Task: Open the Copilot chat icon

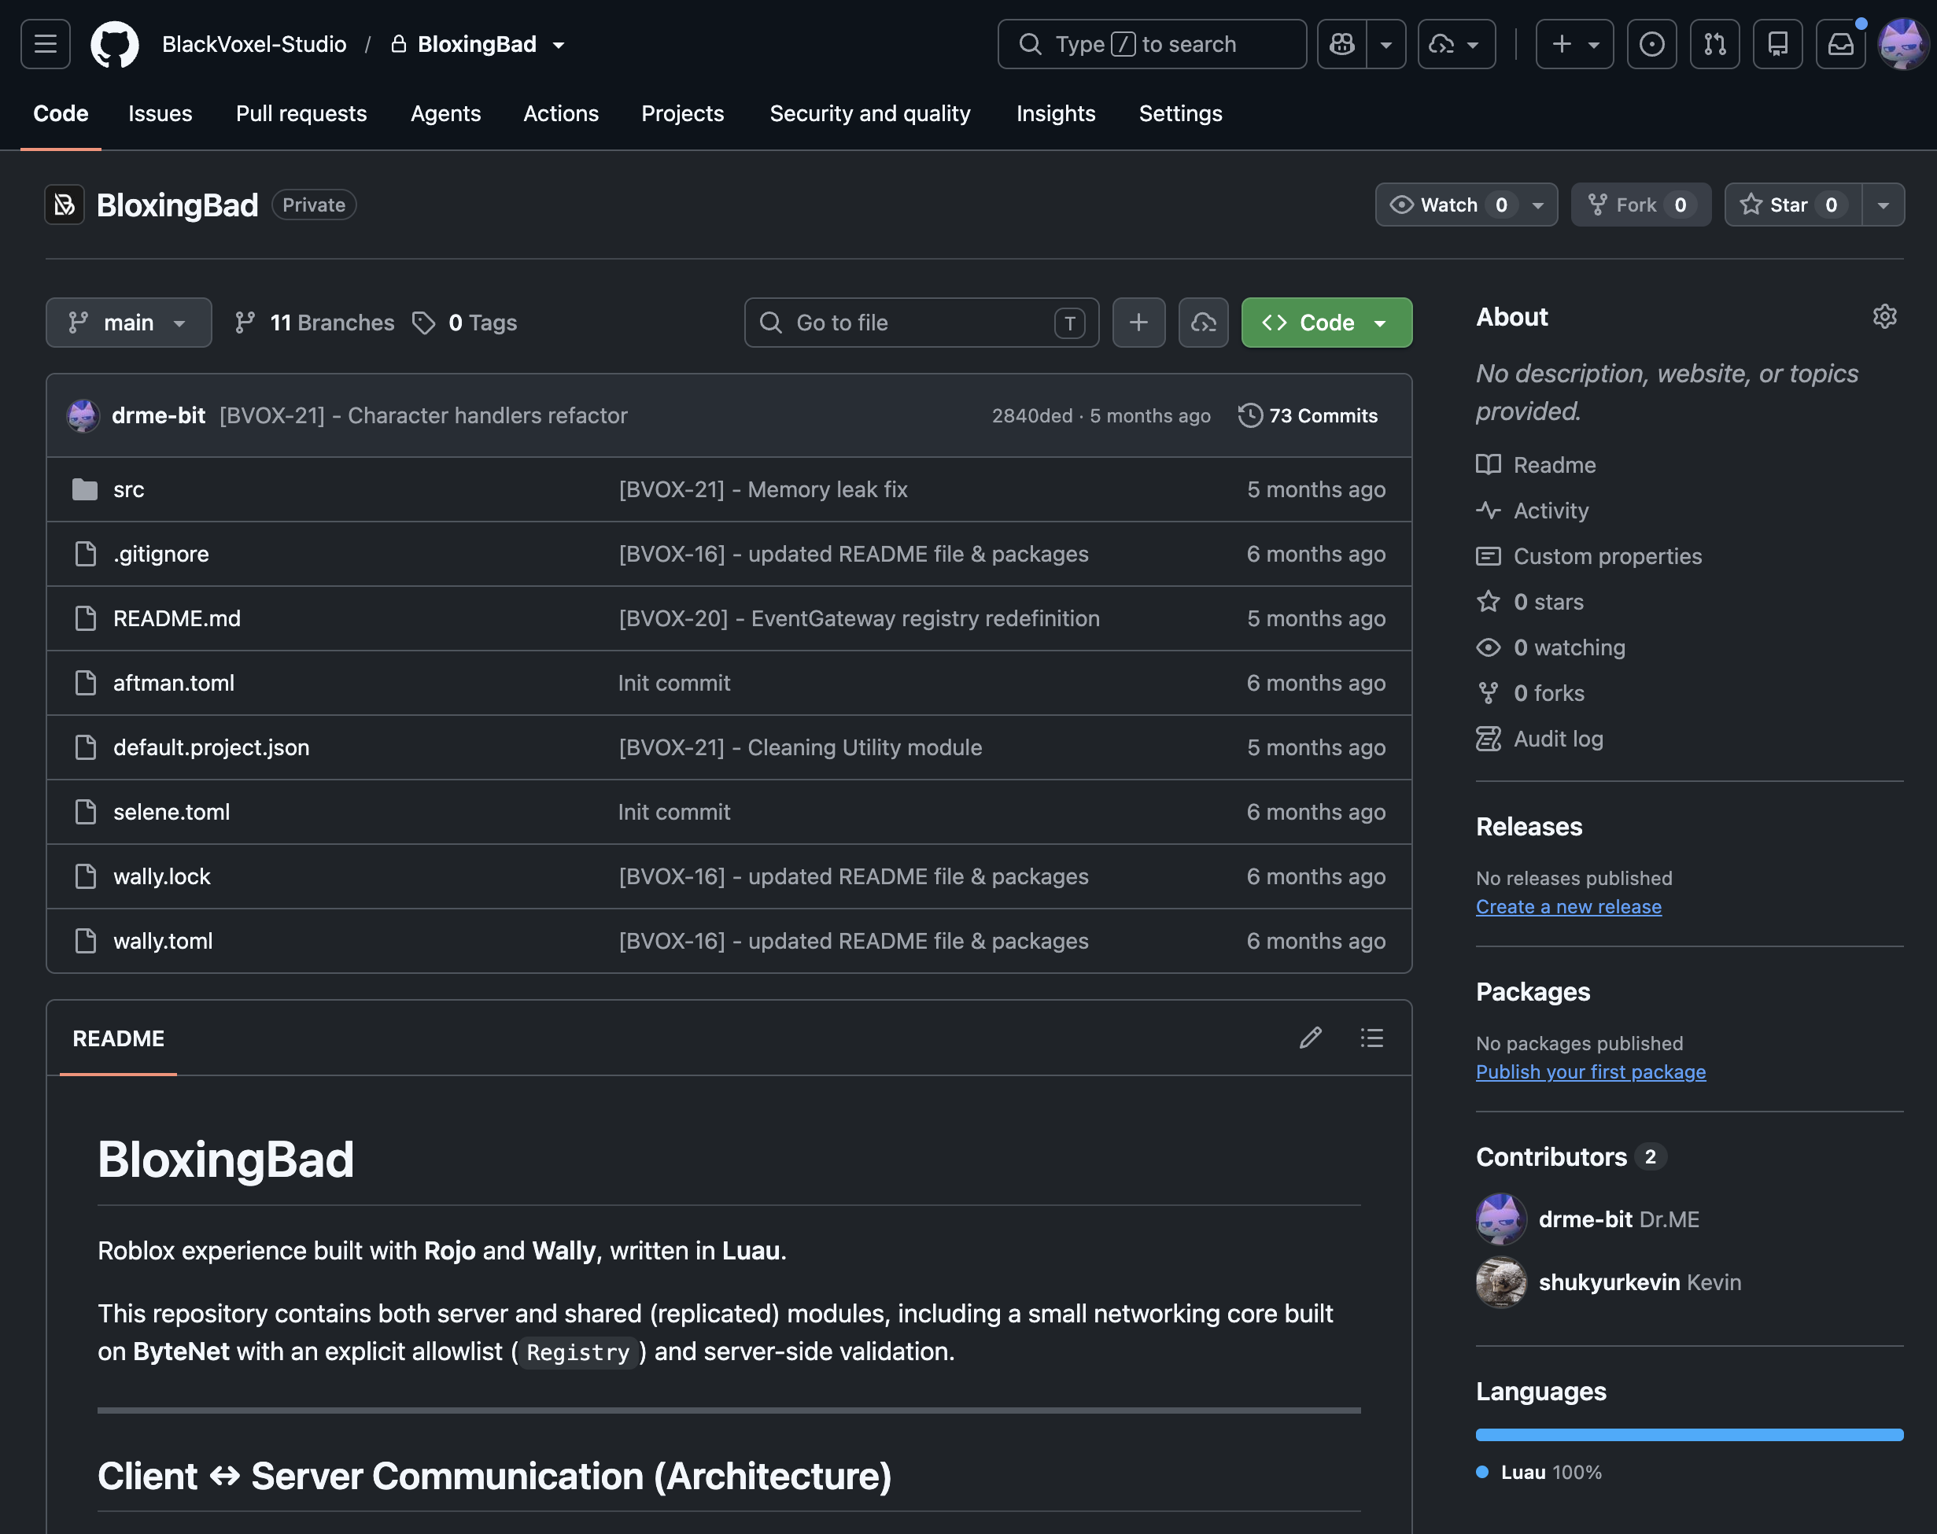Action: (1342, 44)
